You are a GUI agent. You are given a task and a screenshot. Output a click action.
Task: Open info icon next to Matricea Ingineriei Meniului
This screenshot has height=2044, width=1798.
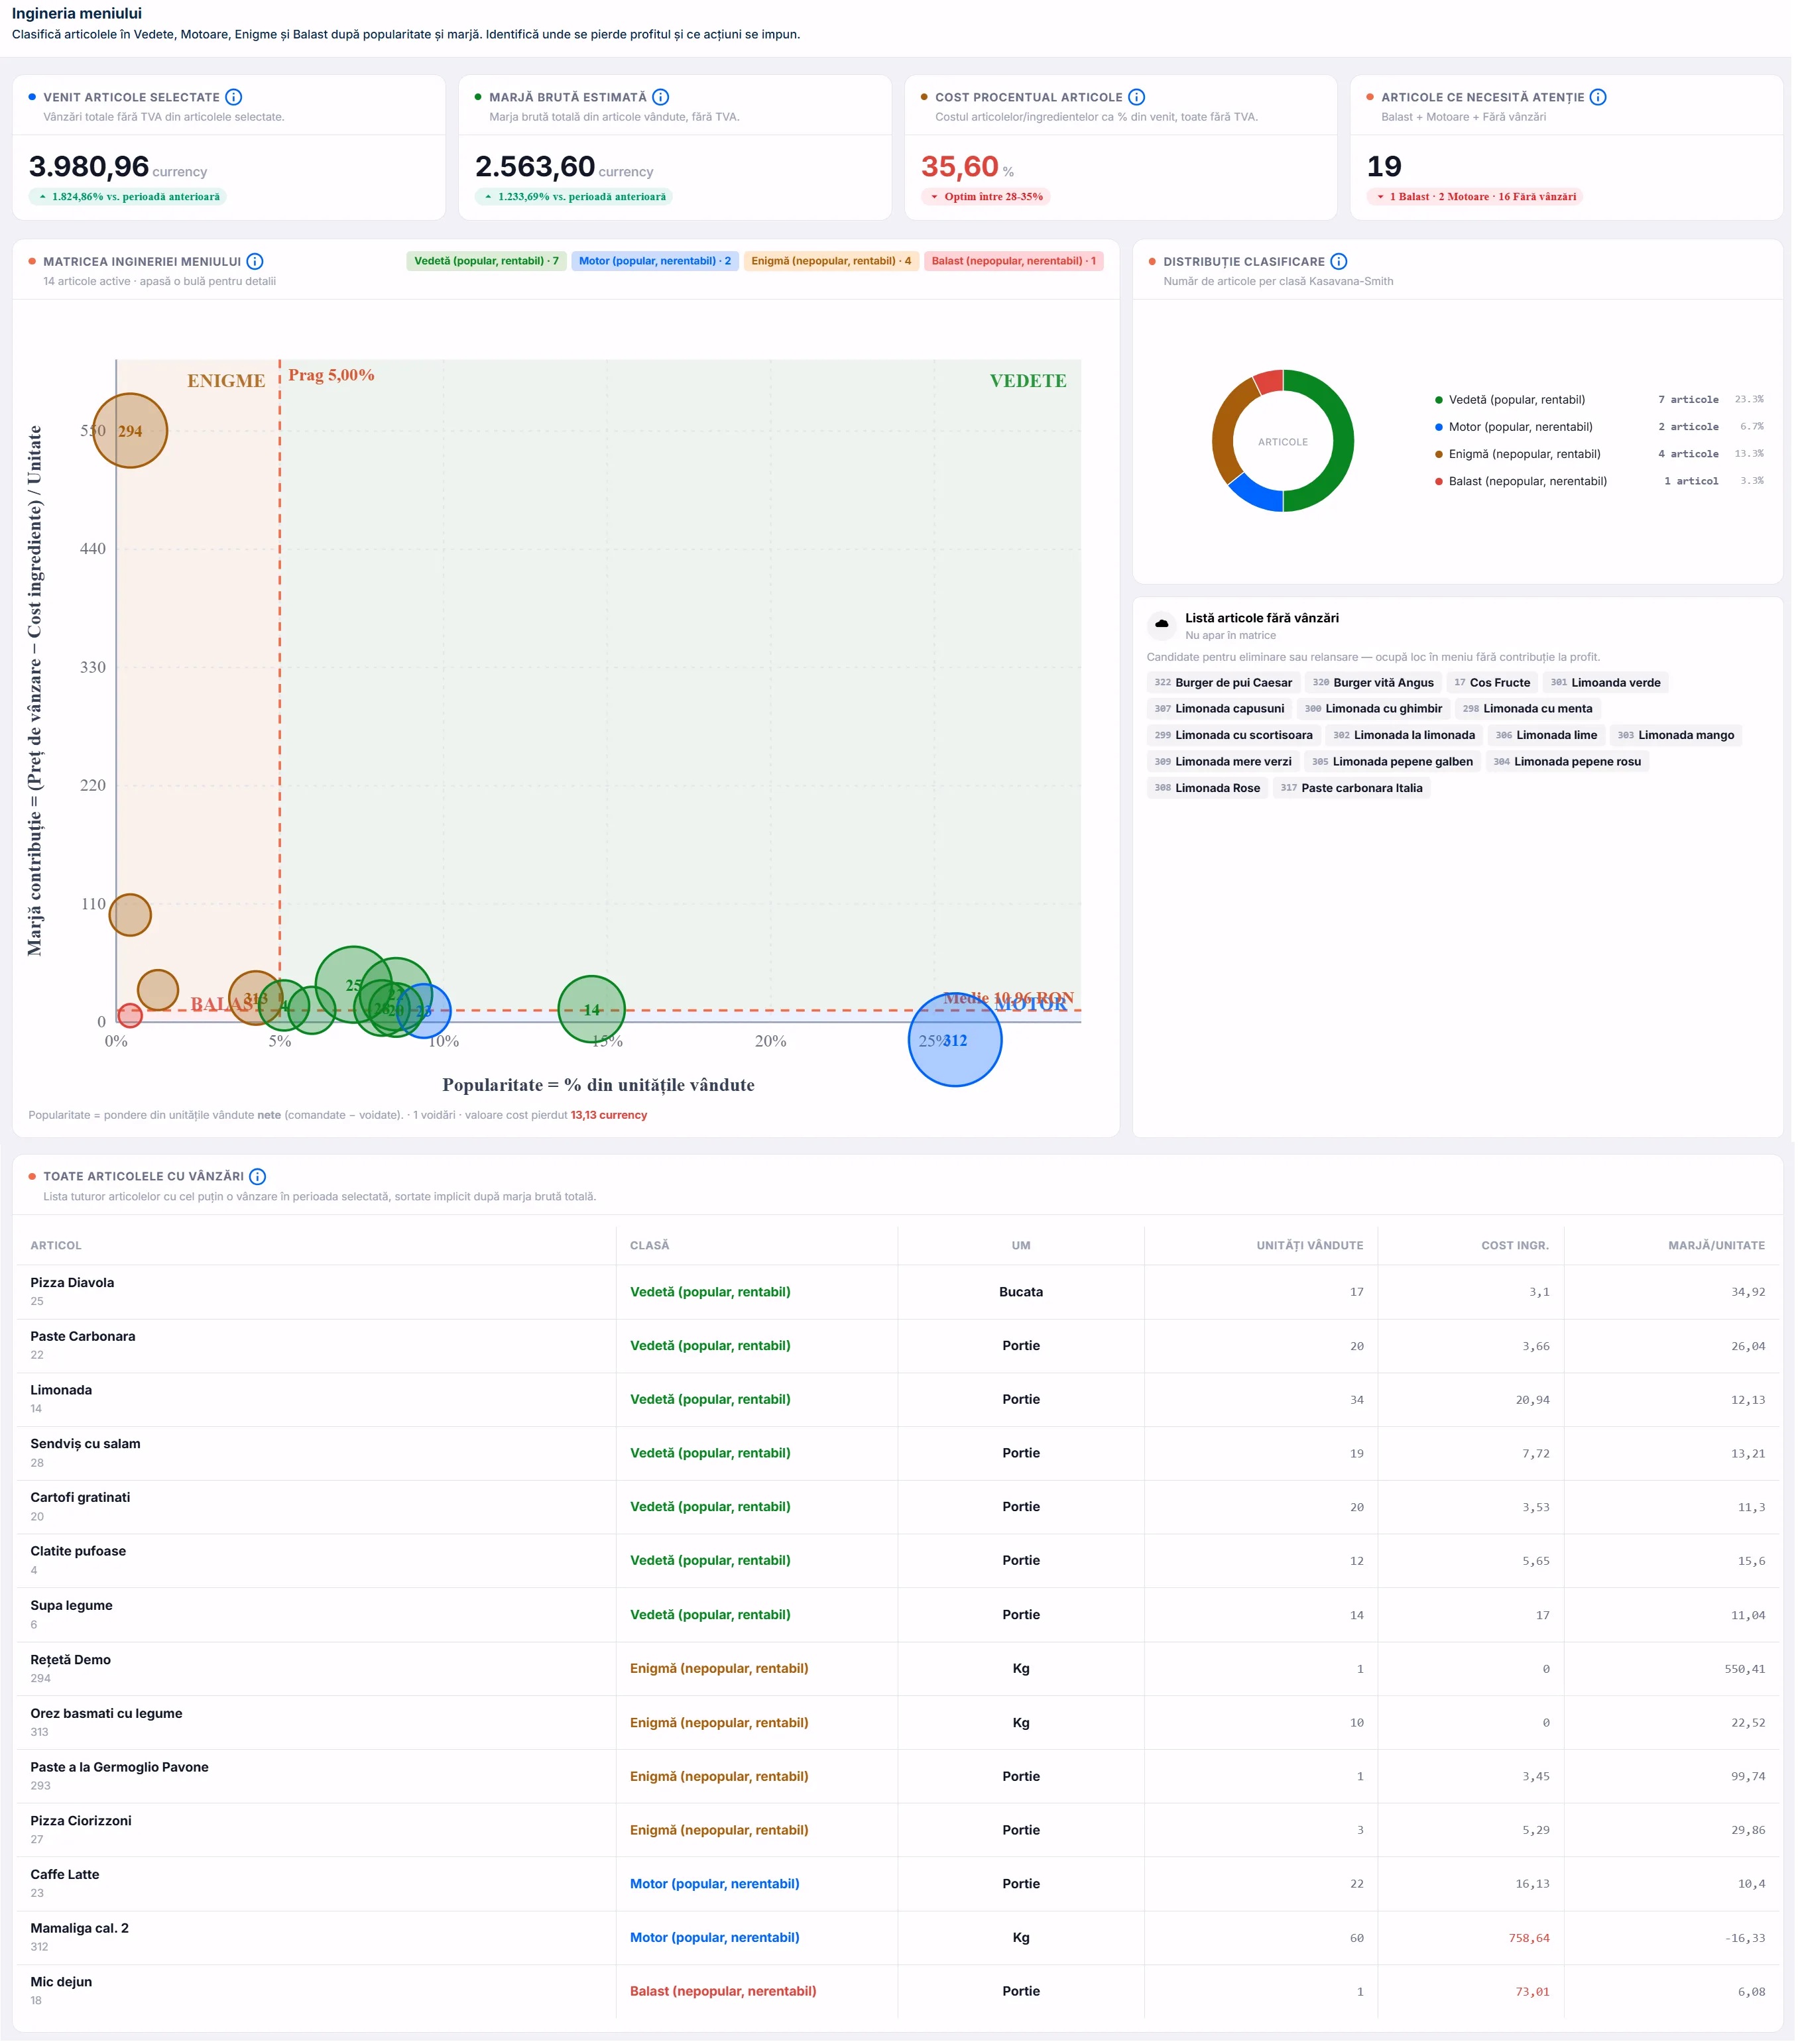[255, 261]
